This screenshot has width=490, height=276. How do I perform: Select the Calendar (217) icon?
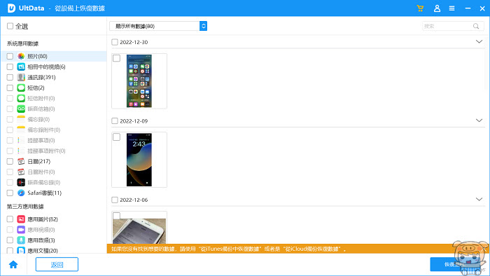tap(21, 161)
